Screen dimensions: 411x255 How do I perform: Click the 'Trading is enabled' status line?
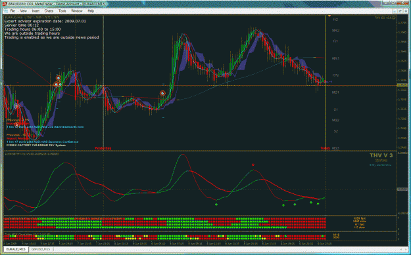coord(52,37)
